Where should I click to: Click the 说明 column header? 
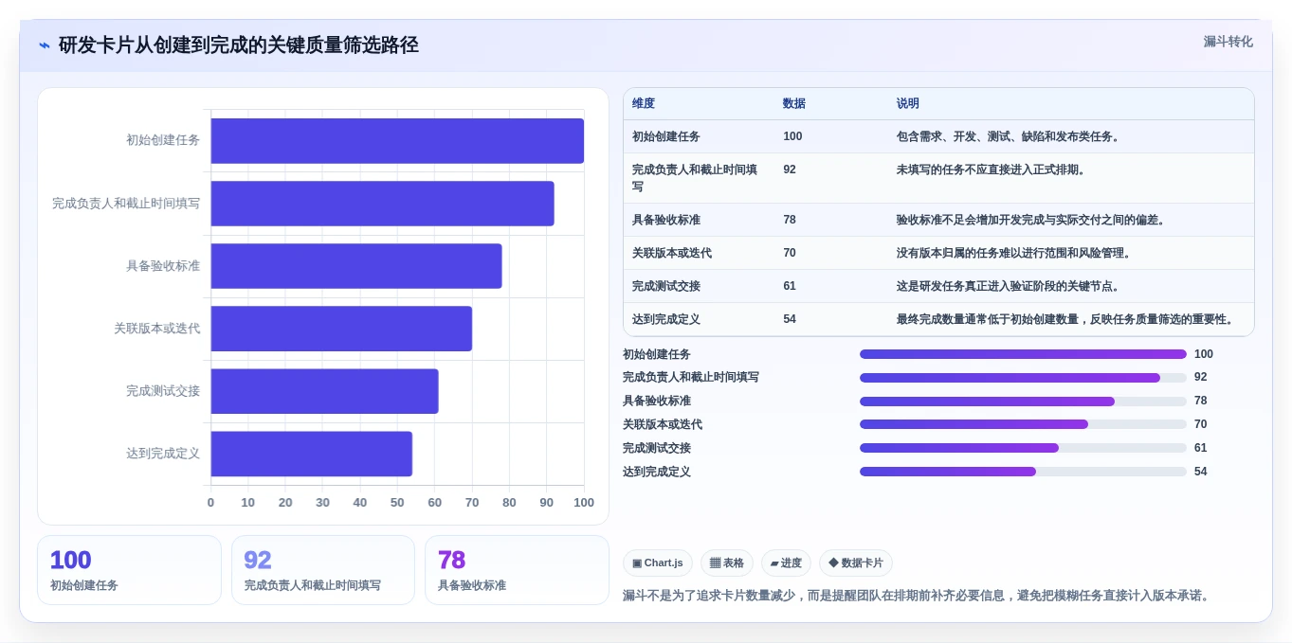pyautogui.click(x=908, y=104)
